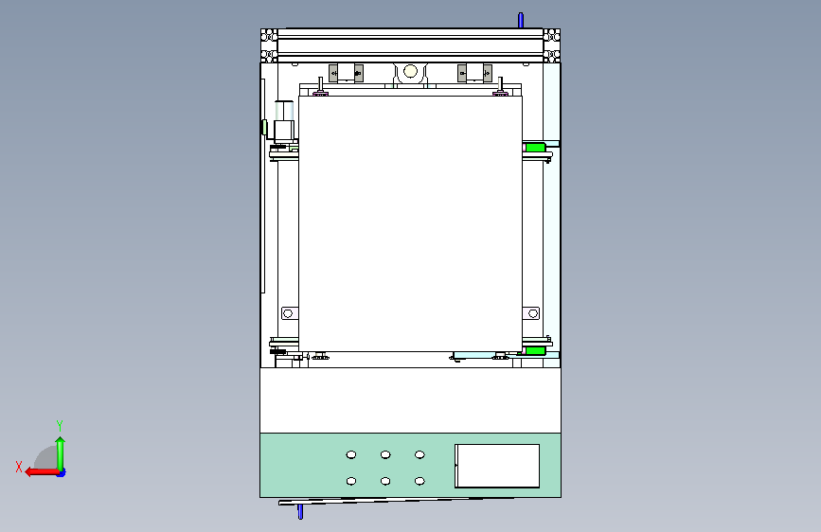The image size is (821, 532).
Task: Pick the upper-left button hole on green panel
Action: [351, 454]
